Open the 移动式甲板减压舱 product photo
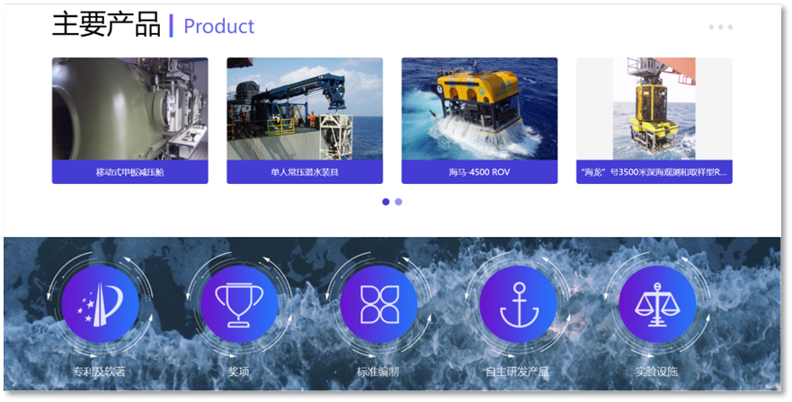792x402 pixels. click(129, 109)
